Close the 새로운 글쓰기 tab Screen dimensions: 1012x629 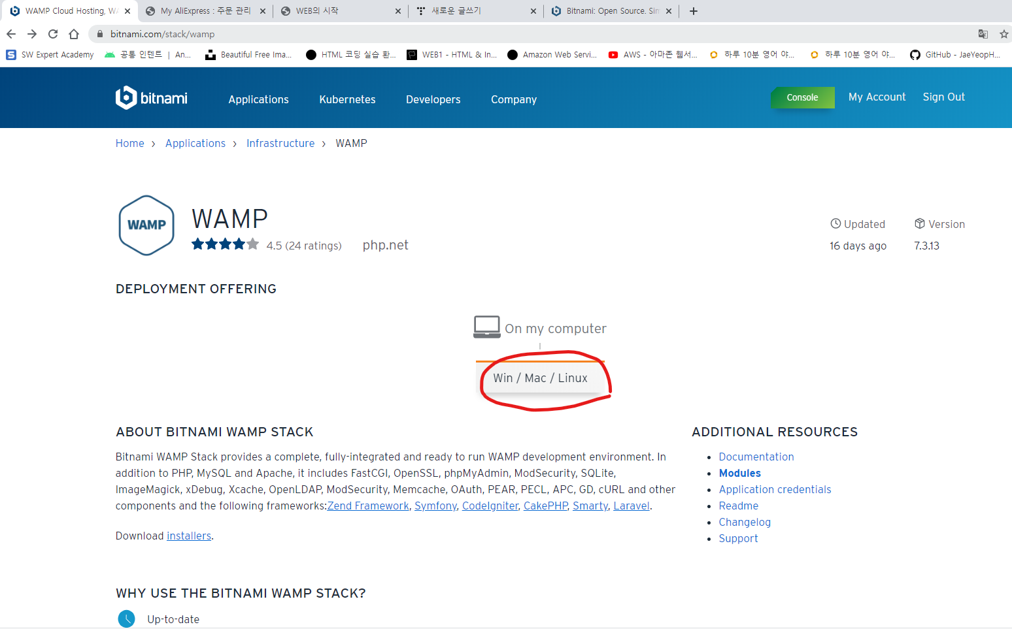pyautogui.click(x=533, y=11)
